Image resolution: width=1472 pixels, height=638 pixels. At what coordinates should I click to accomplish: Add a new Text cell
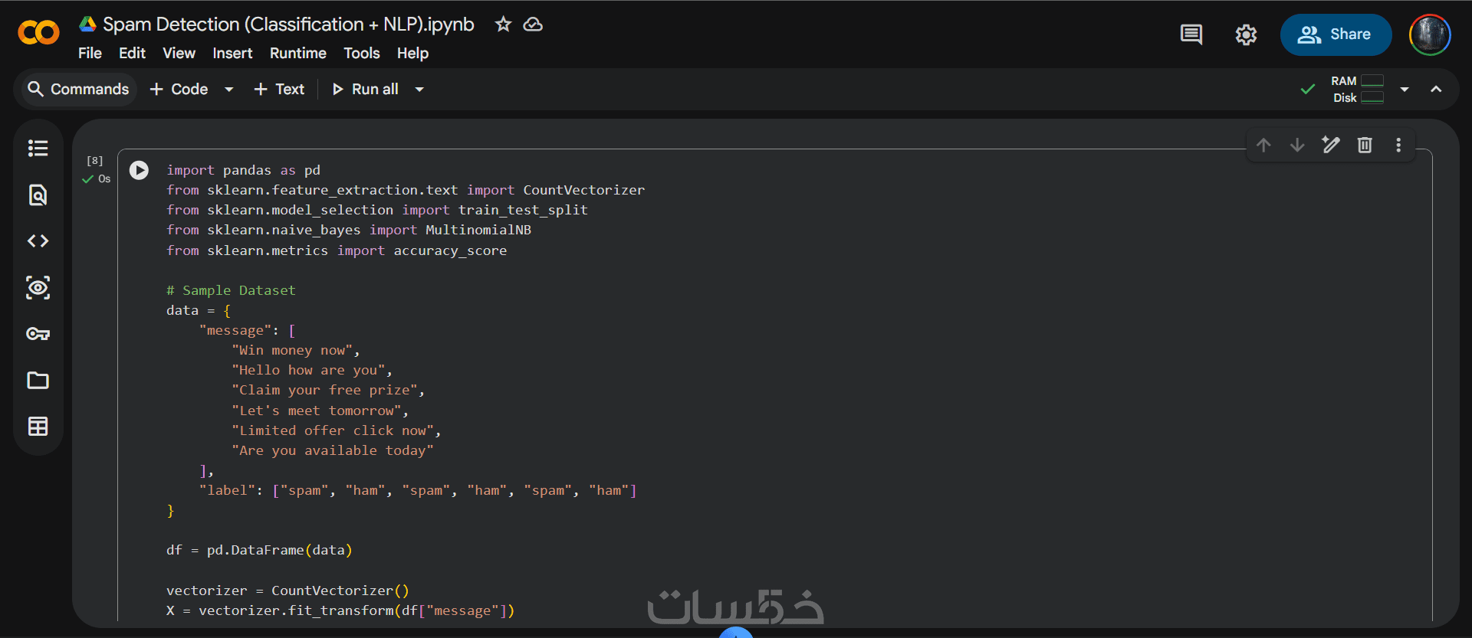tap(279, 90)
